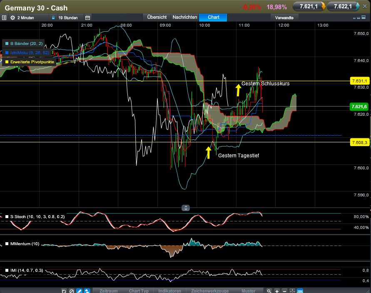Viewport: 371px width, 293px height.
Task: Switch to the Nachrichten tab
Action: (185, 17)
